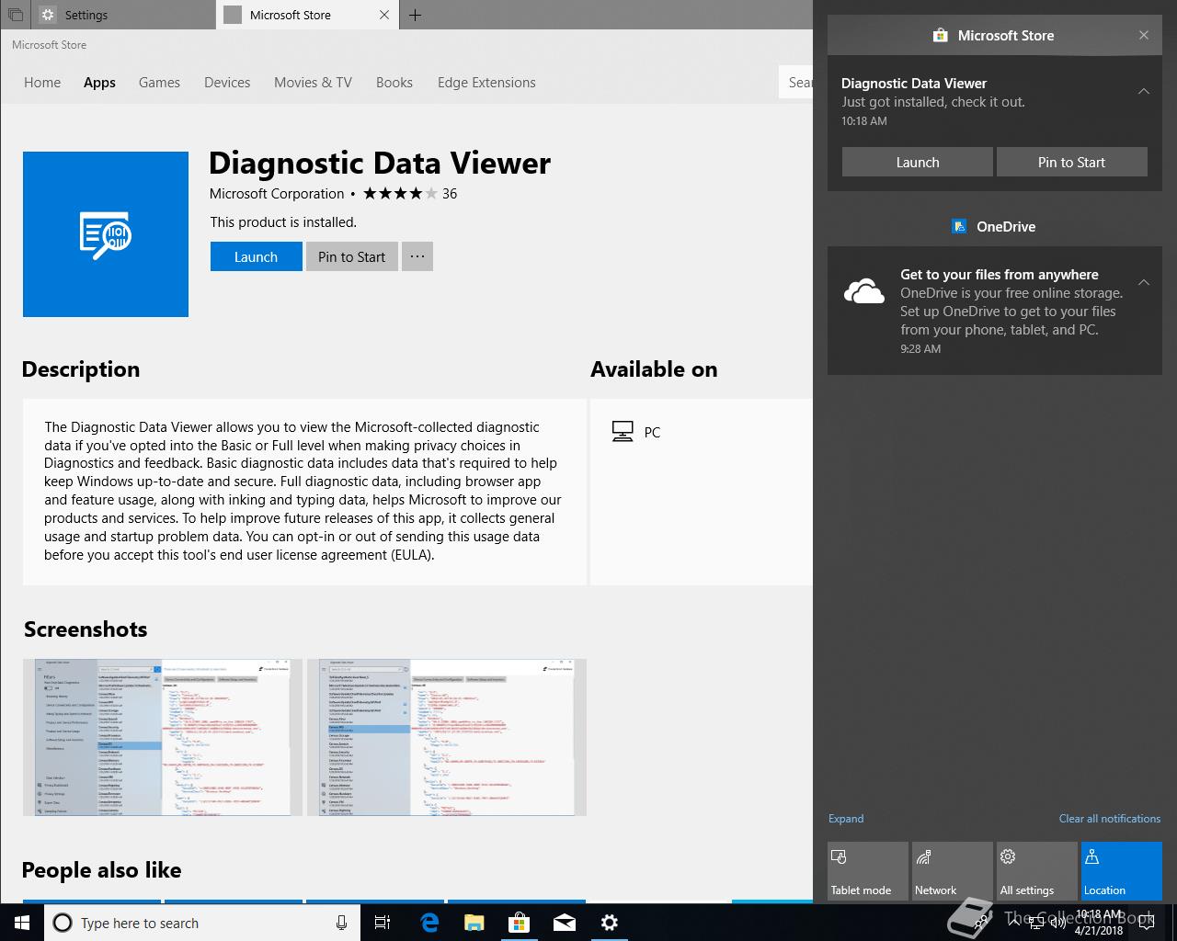The width and height of the screenshot is (1177, 941).
Task: Open File Explorer from the taskbar
Action: pyautogui.click(x=474, y=923)
